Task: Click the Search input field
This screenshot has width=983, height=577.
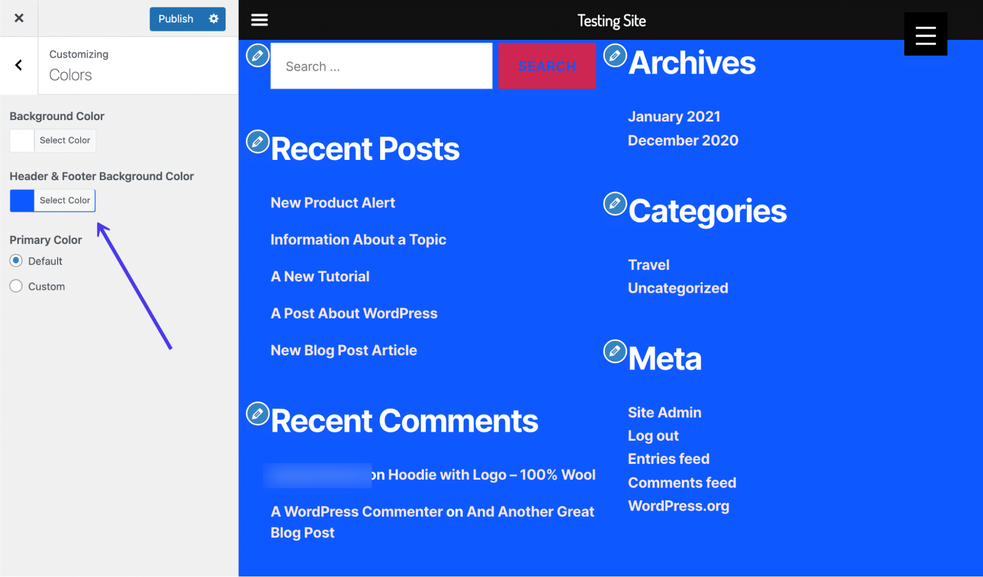Action: [x=381, y=65]
